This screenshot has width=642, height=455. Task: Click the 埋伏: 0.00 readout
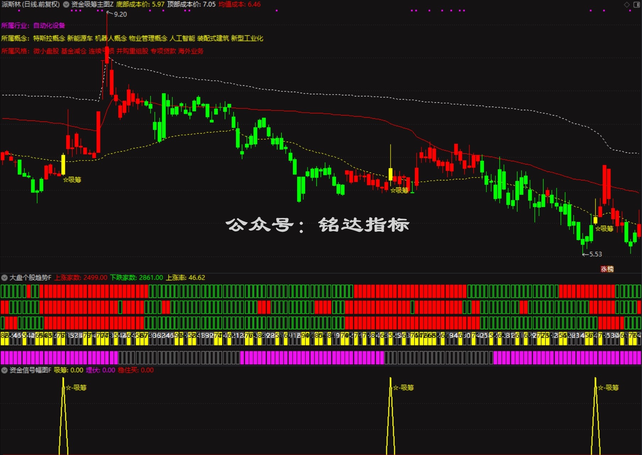(101, 370)
